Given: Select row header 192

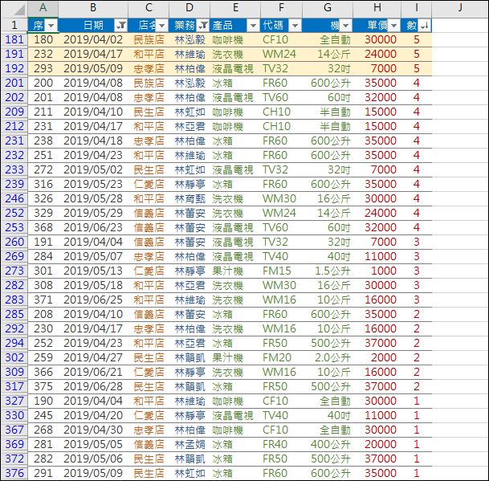Looking at the screenshot, I should (x=14, y=68).
